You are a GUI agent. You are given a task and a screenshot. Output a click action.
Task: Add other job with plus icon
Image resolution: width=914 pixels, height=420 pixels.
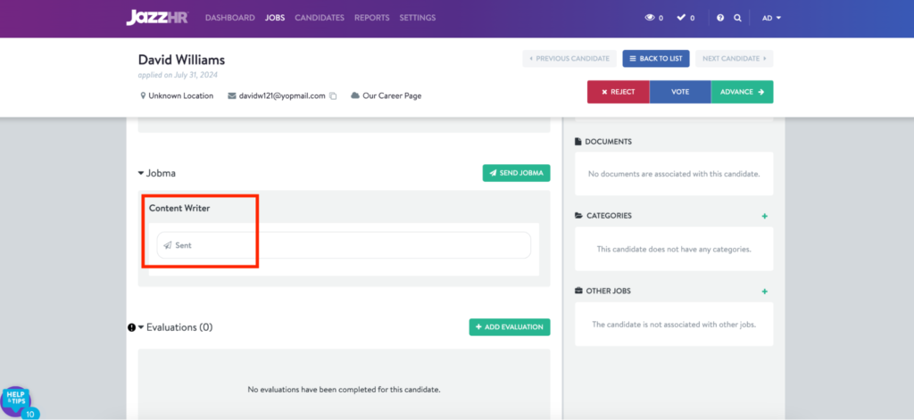point(764,292)
